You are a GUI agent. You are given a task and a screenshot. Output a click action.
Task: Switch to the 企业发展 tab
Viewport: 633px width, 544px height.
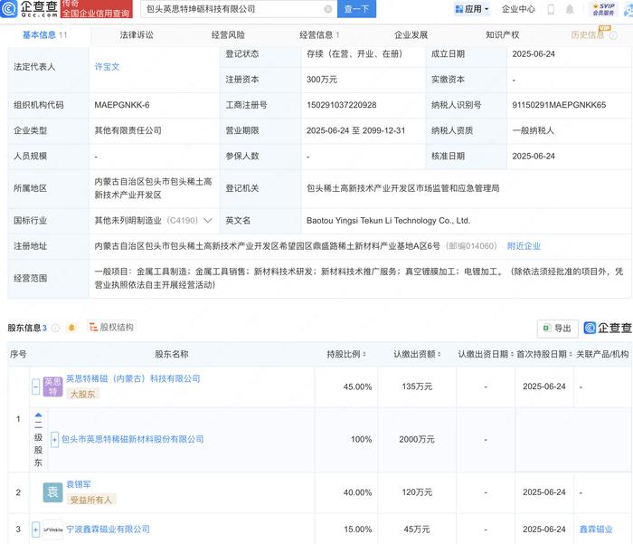[411, 35]
